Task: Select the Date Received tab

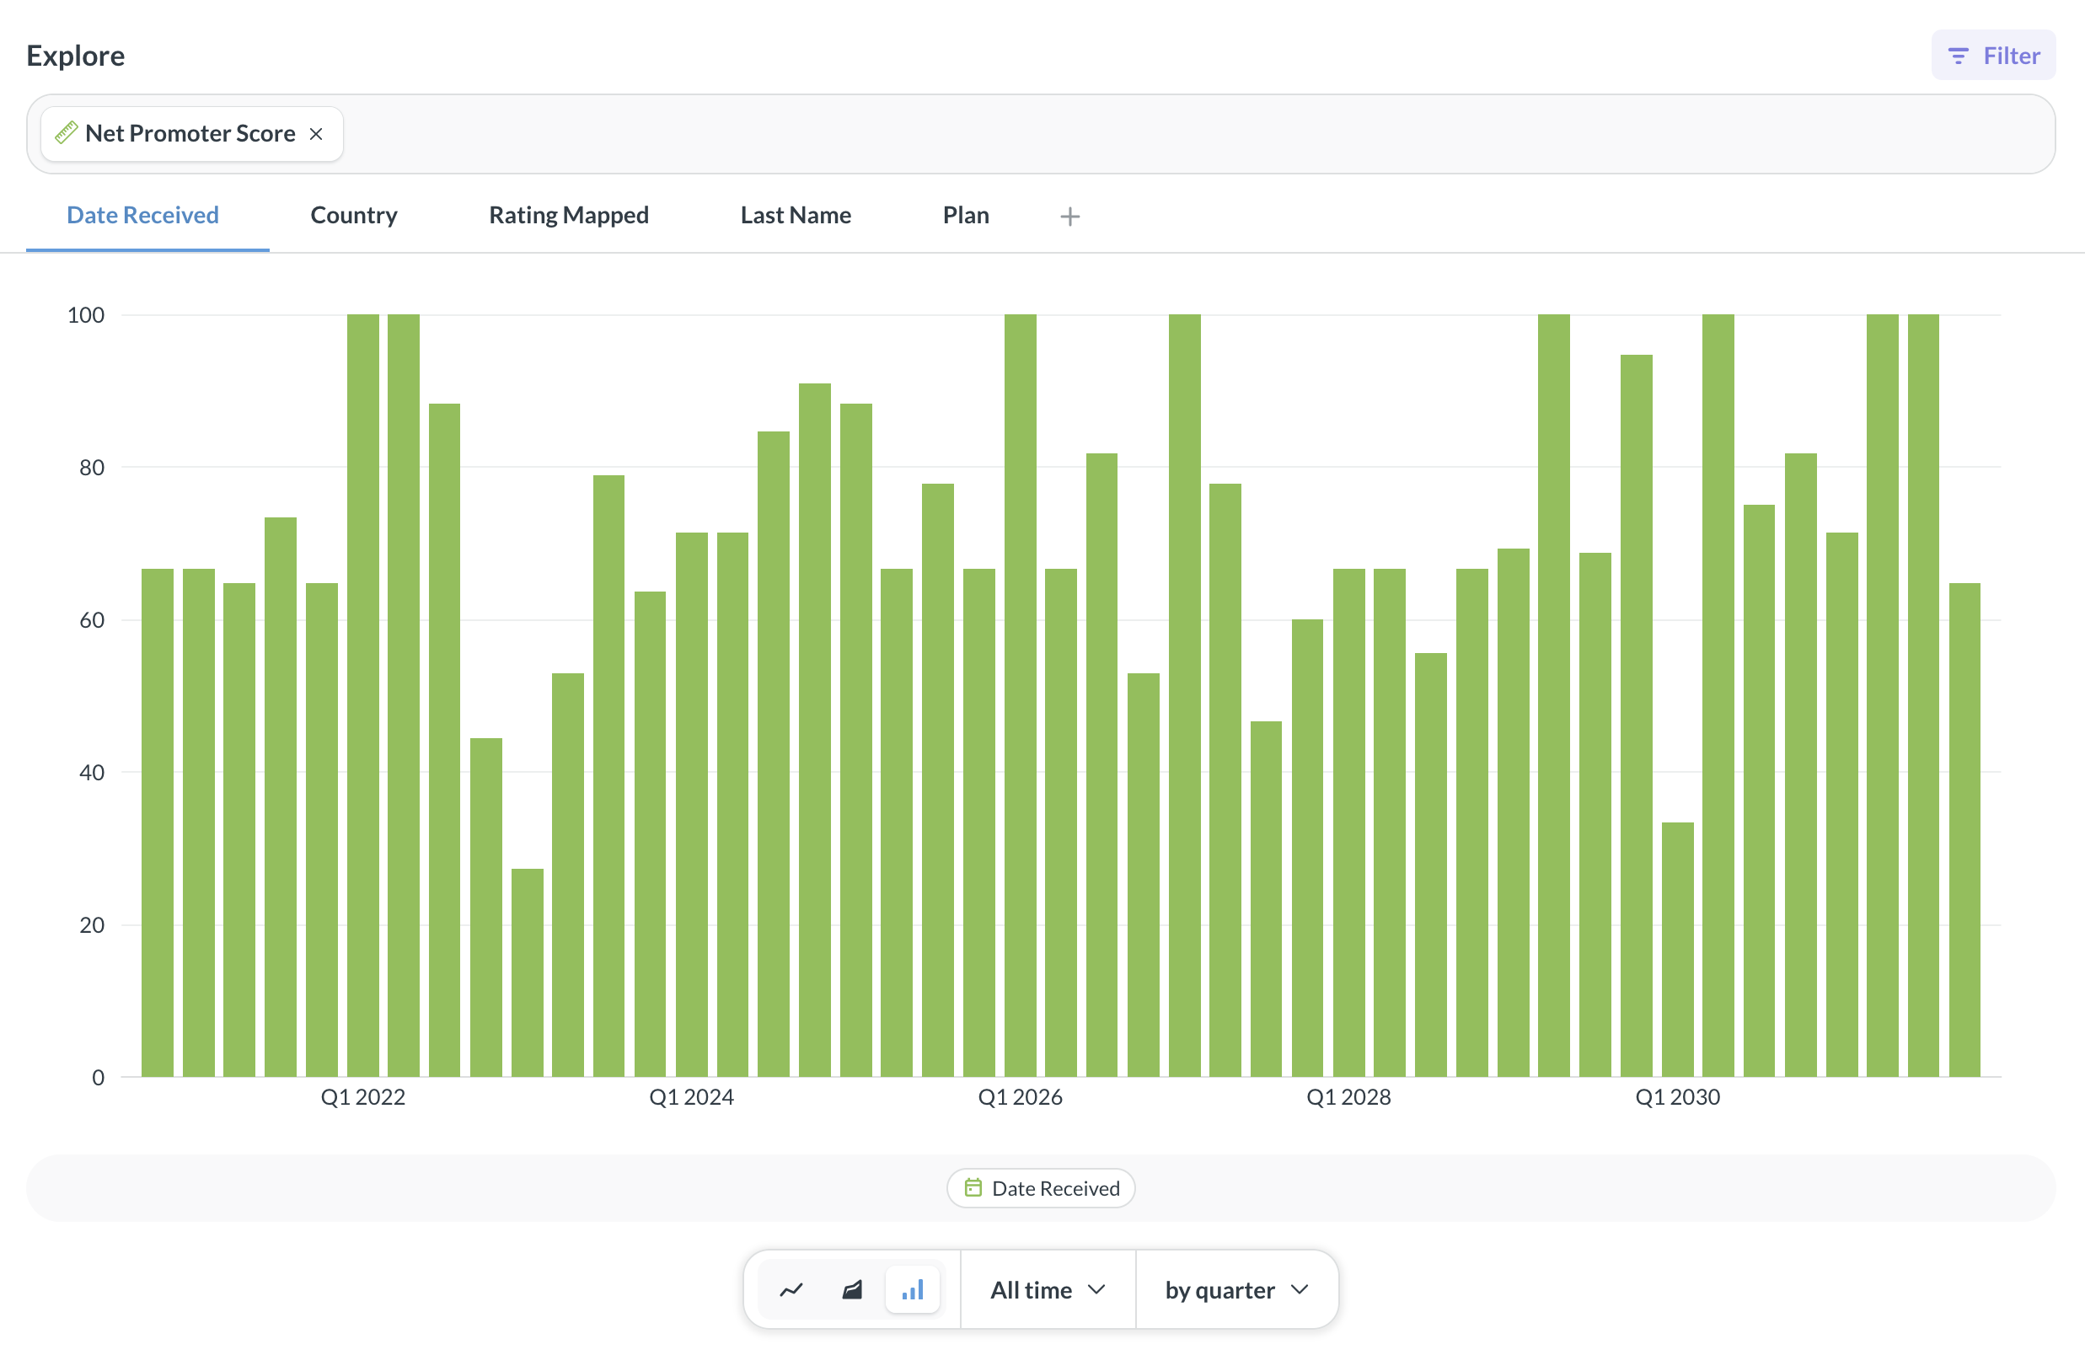Action: coord(142,216)
